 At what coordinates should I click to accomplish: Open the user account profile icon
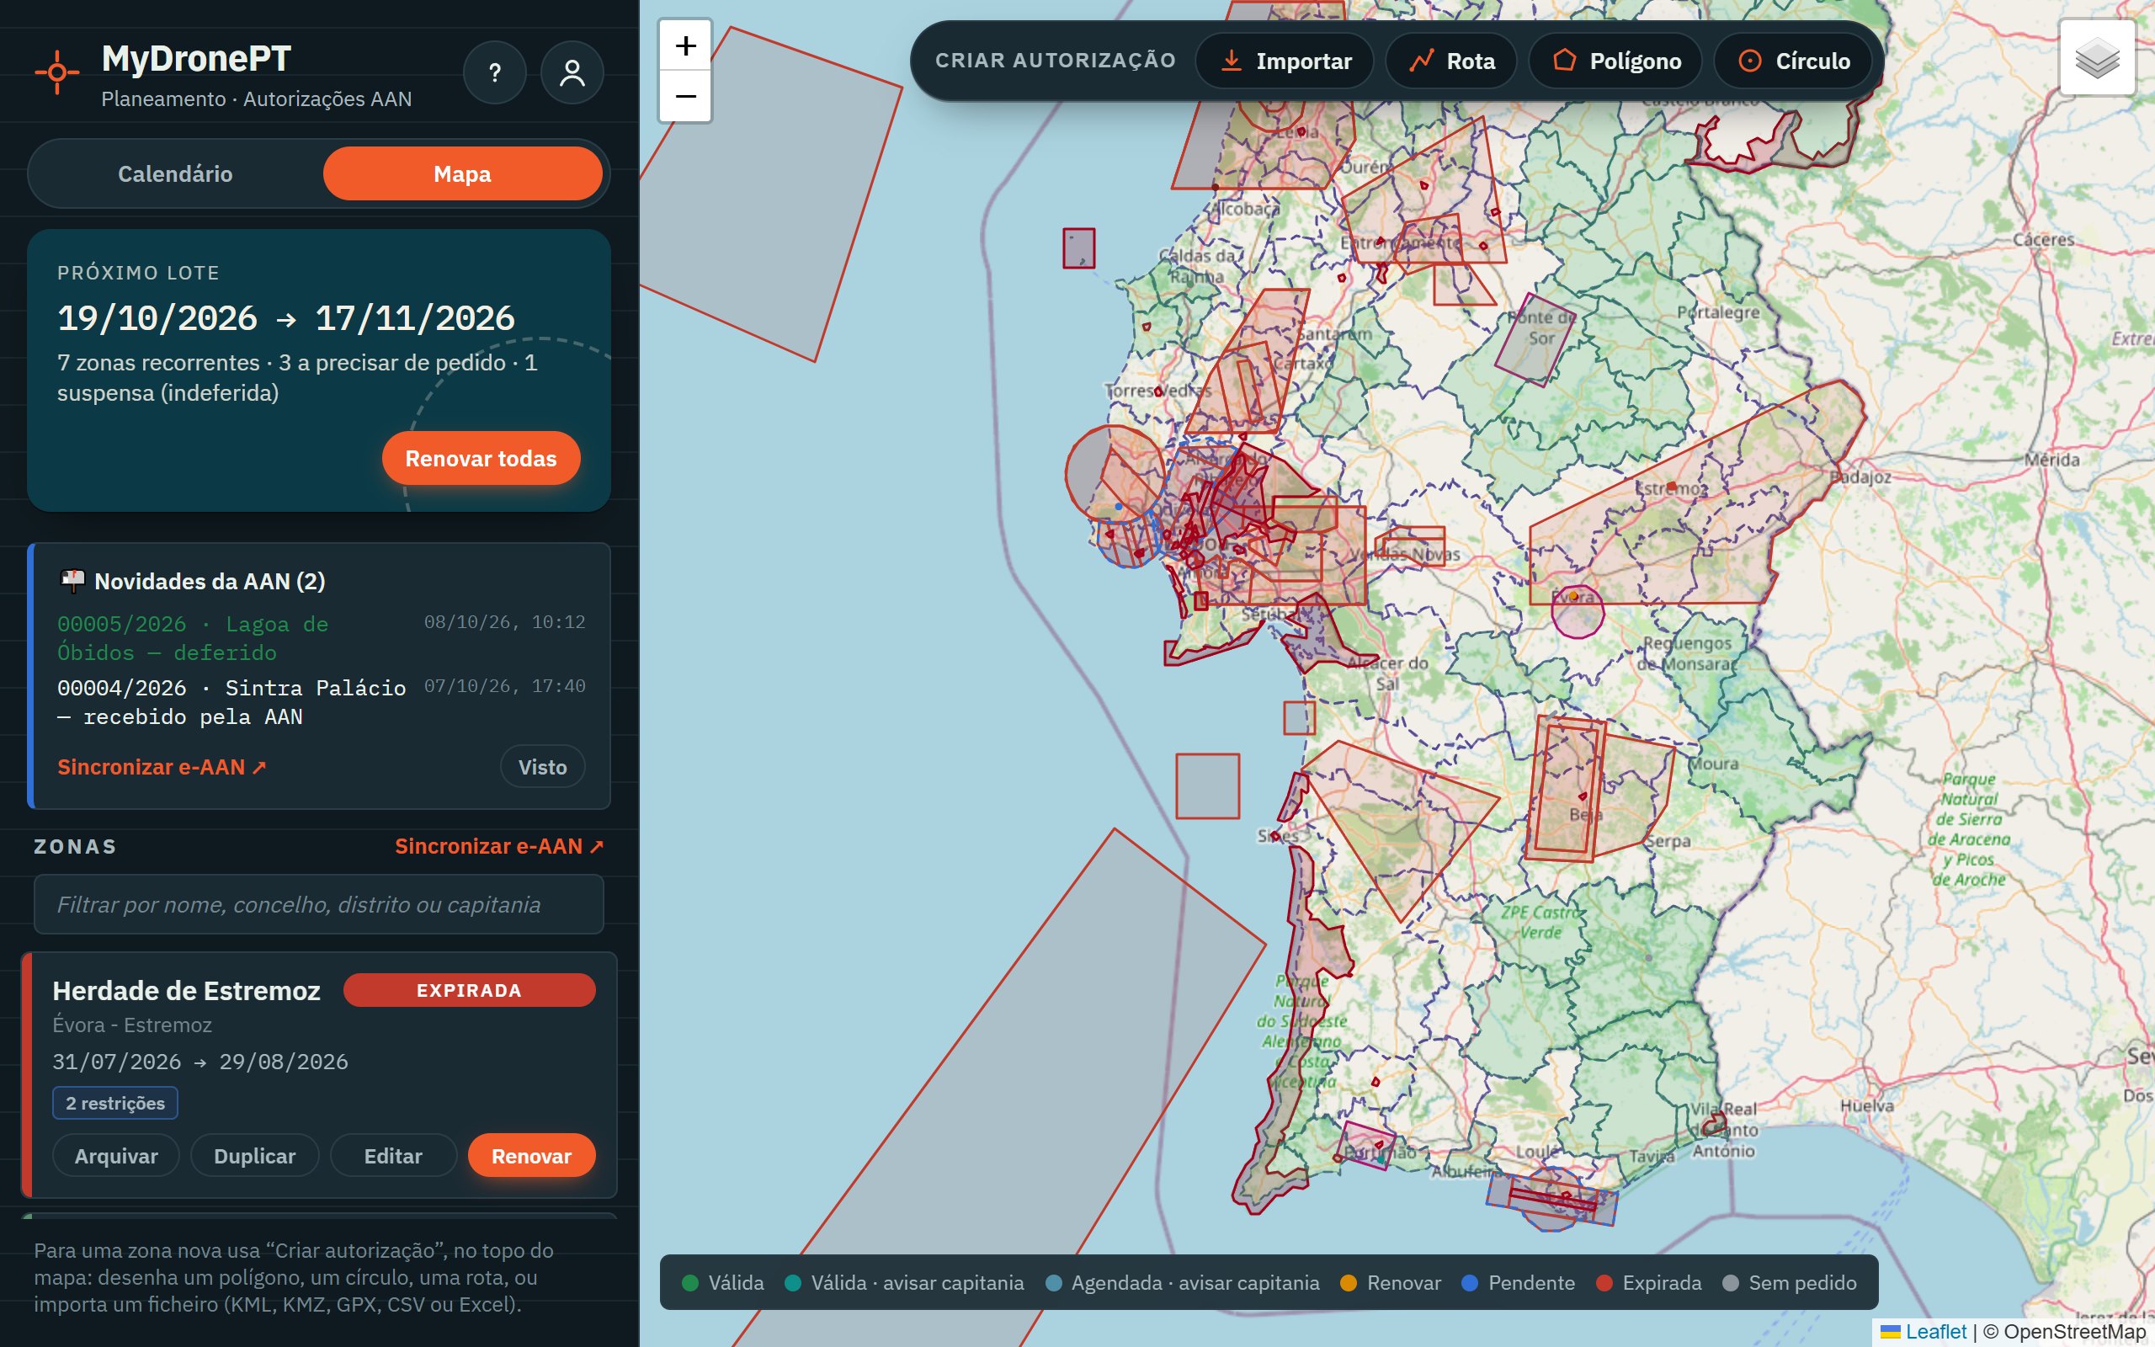(x=572, y=72)
